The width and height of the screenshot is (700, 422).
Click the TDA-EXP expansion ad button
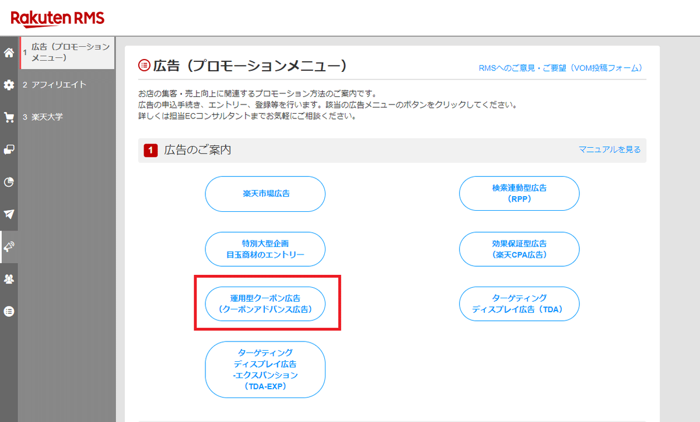click(265, 369)
